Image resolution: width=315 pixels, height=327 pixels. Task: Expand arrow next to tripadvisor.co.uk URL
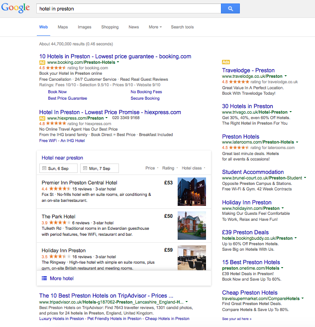[x=187, y=302]
